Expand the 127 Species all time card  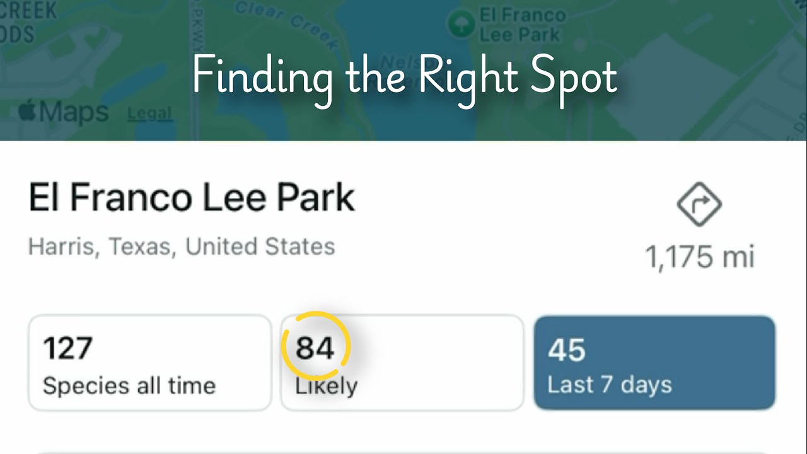[149, 363]
